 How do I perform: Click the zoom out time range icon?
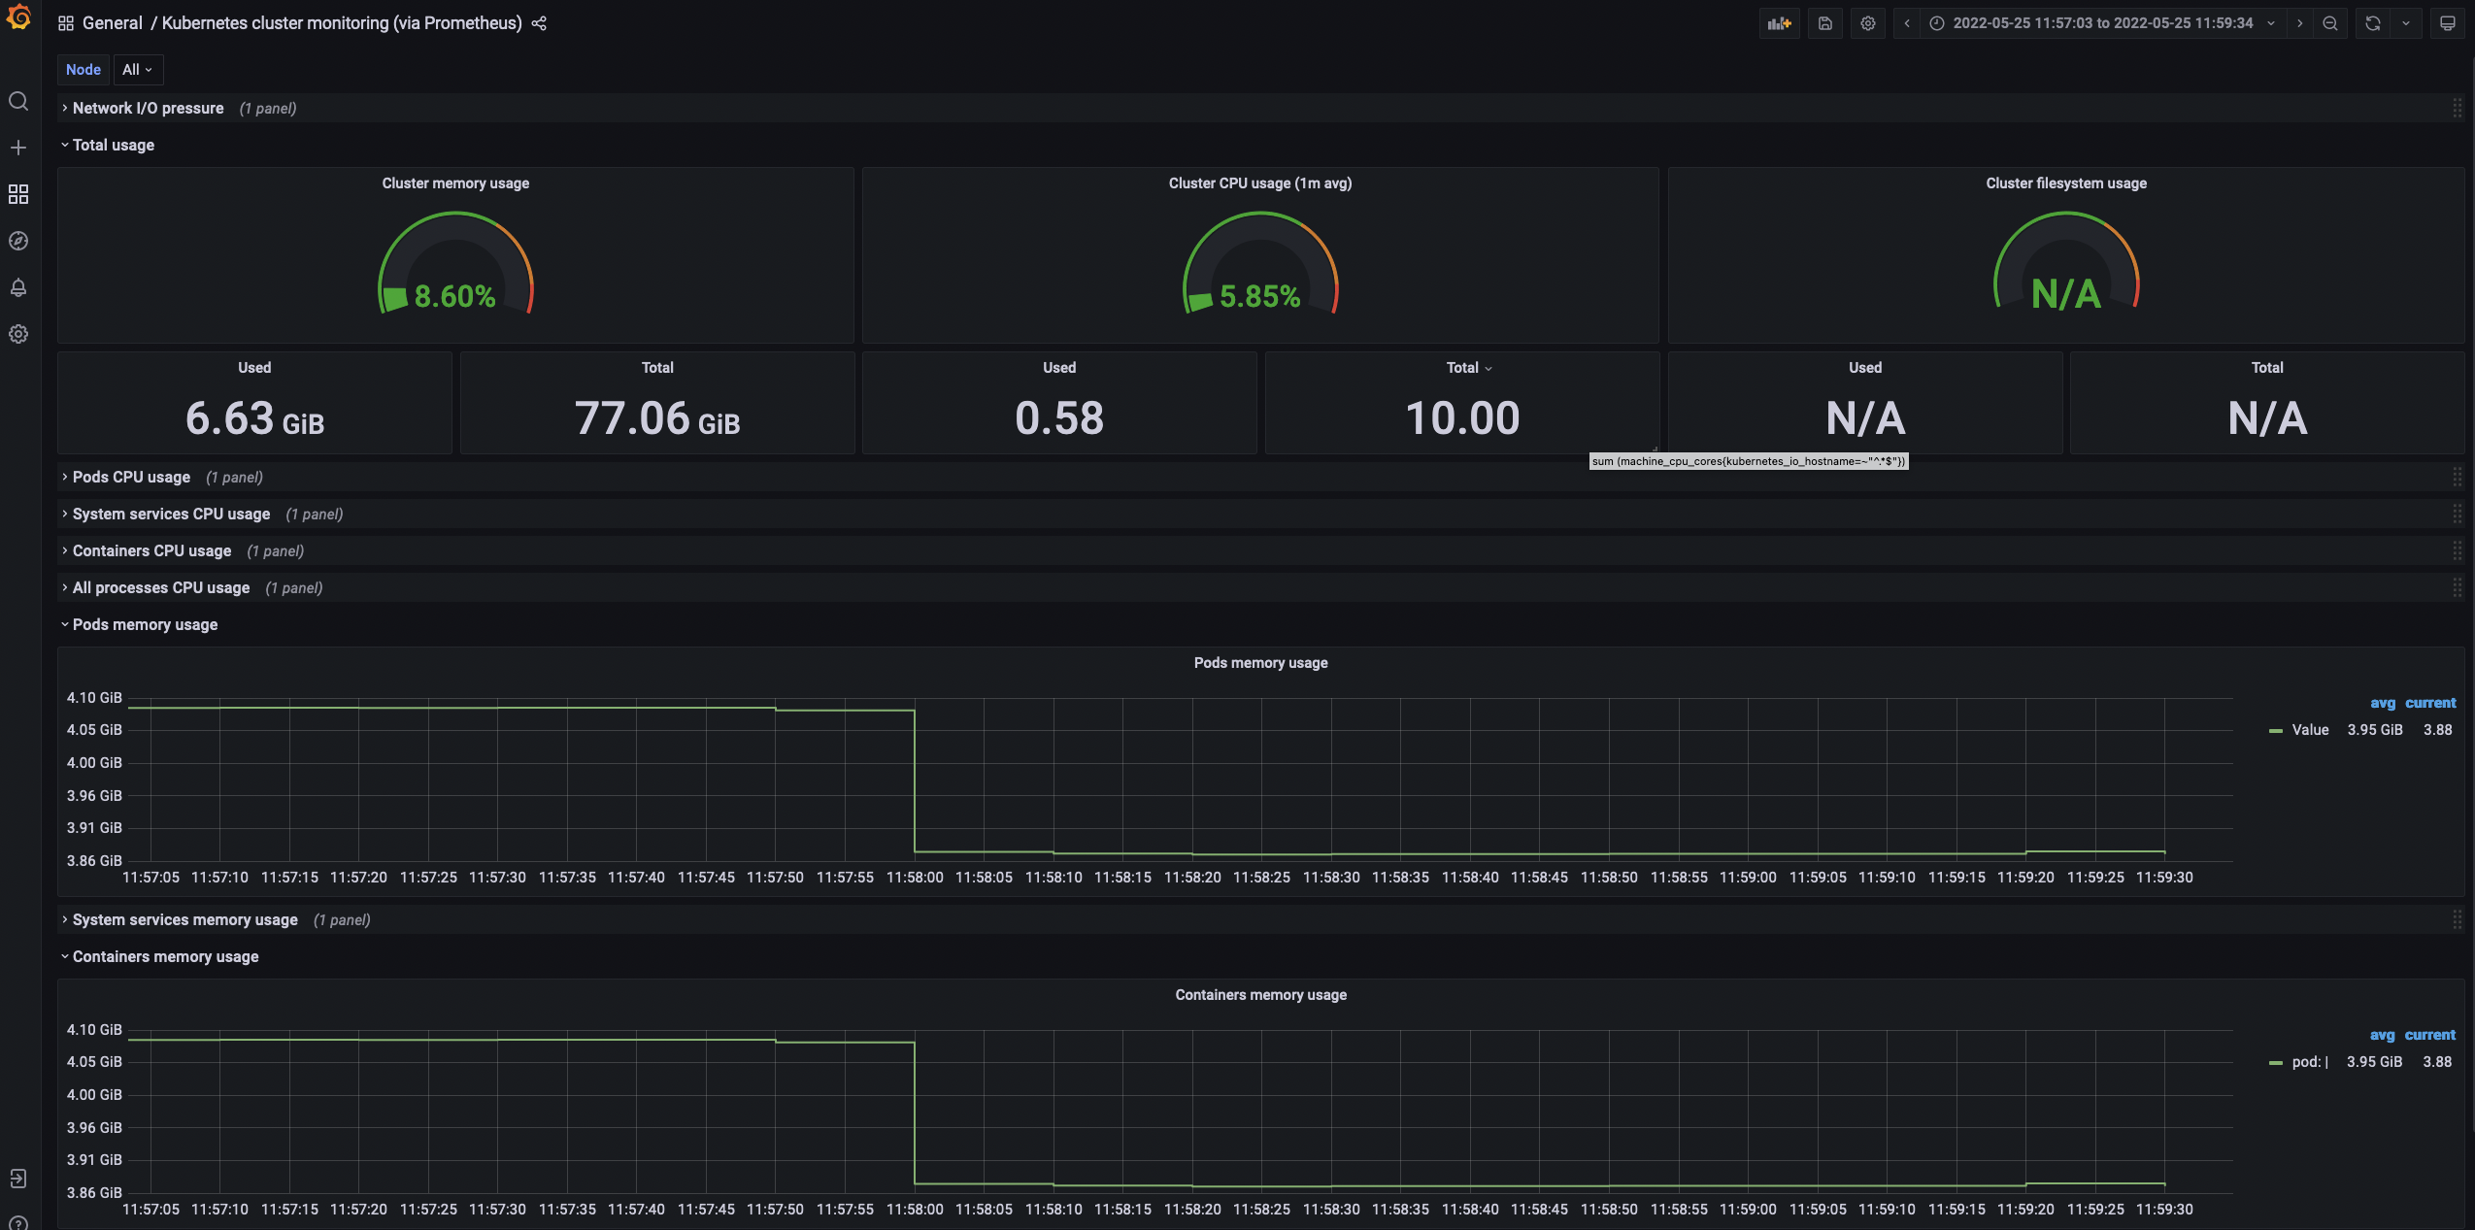[x=2330, y=23]
